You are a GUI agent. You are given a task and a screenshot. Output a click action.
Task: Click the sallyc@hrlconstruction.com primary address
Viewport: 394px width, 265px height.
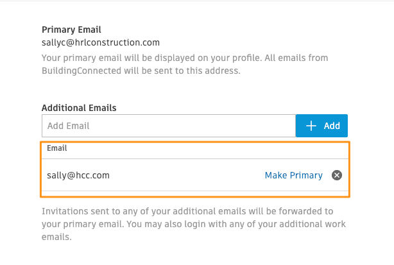pyautogui.click(x=101, y=42)
